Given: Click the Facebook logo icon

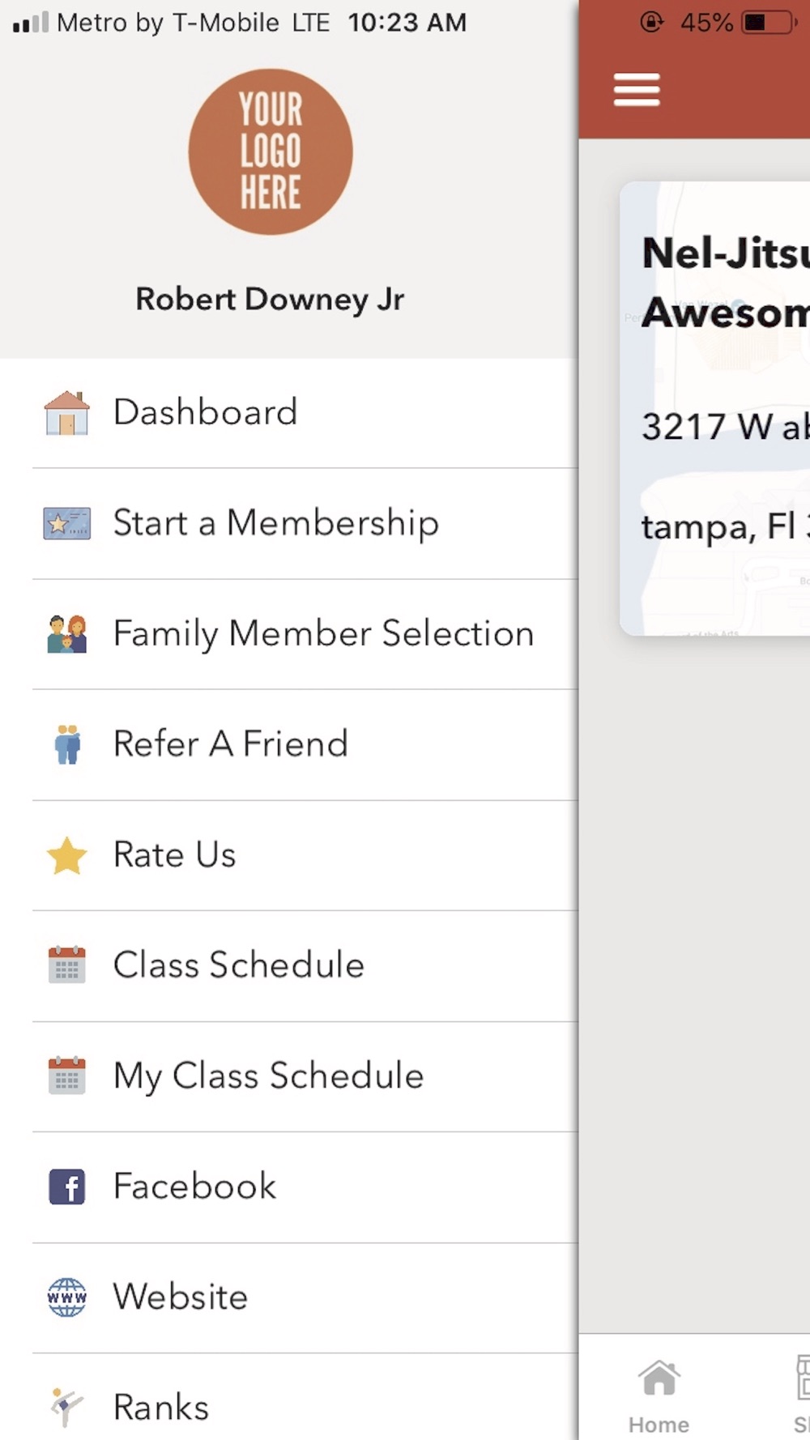Looking at the screenshot, I should pyautogui.click(x=66, y=1187).
